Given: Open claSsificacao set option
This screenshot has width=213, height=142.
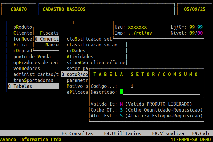Looking at the screenshot, I should [x=89, y=39].
